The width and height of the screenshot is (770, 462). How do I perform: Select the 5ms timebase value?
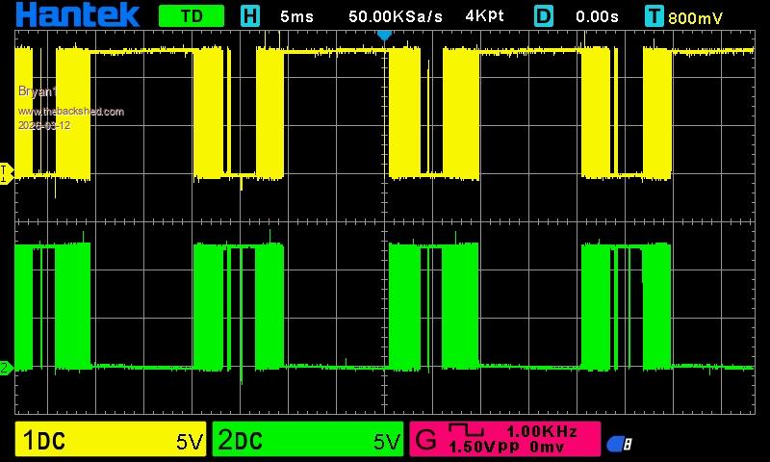click(x=296, y=16)
